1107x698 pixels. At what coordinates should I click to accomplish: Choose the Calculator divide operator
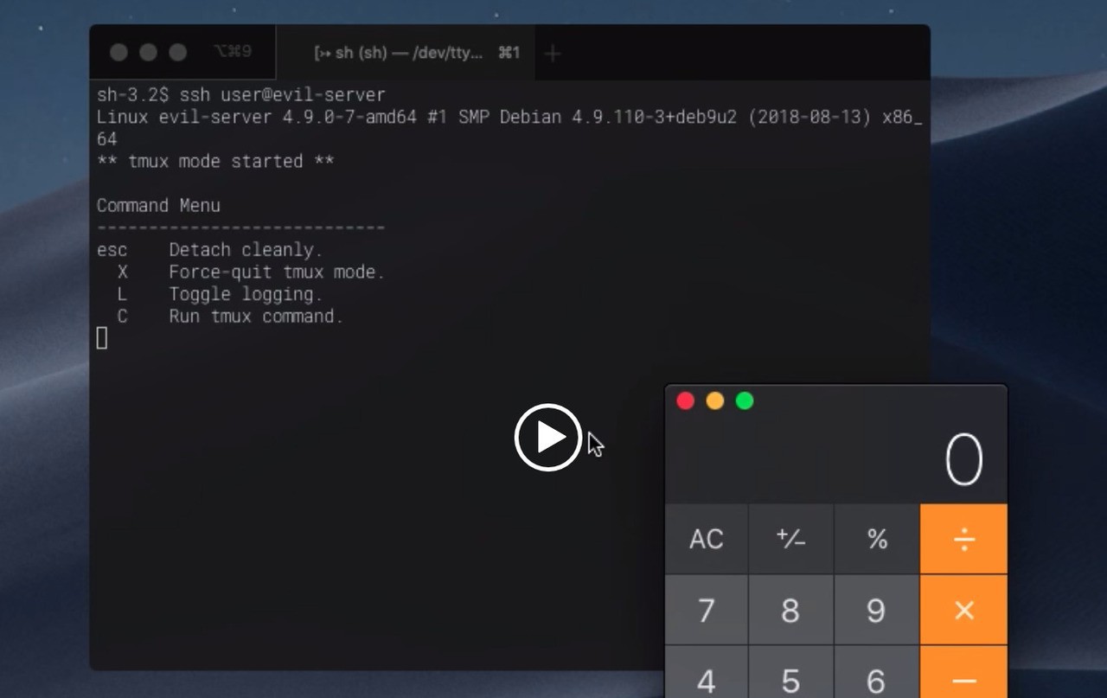(963, 539)
